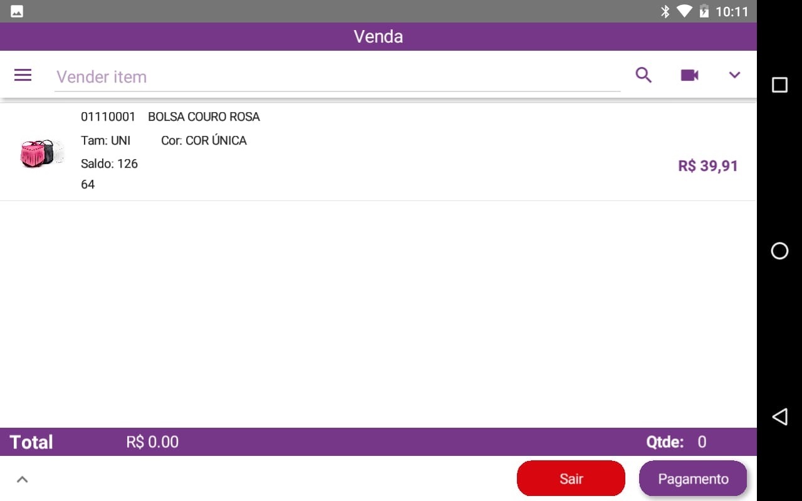The height and width of the screenshot is (501, 802).
Task: Click the Total R$ 0.00 amount
Action: [152, 442]
